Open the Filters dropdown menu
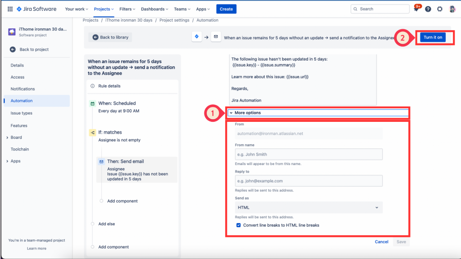This screenshot has width=461, height=259. tap(127, 9)
